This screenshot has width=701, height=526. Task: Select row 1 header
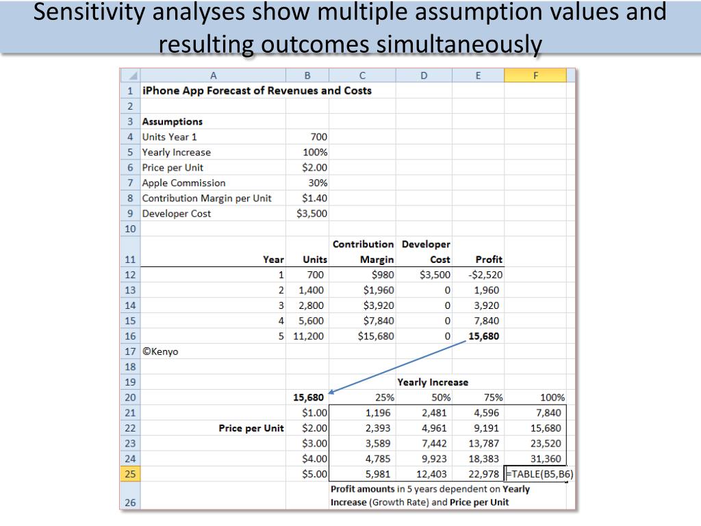pos(131,91)
